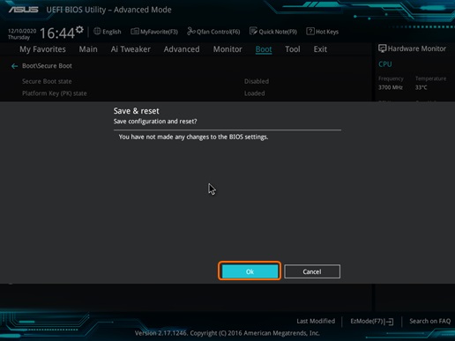Image resolution: width=455 pixels, height=341 pixels.
Task: Open the Exit tab
Action: coord(320,49)
